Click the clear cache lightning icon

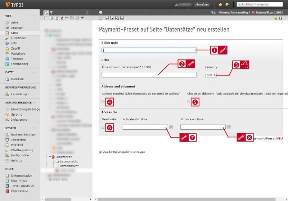[x=227, y=5]
